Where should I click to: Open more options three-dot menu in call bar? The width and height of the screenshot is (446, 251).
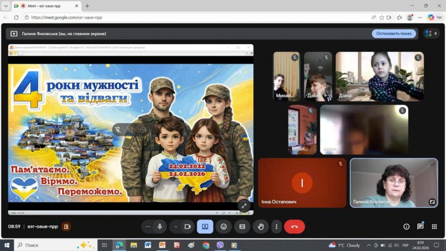click(277, 227)
